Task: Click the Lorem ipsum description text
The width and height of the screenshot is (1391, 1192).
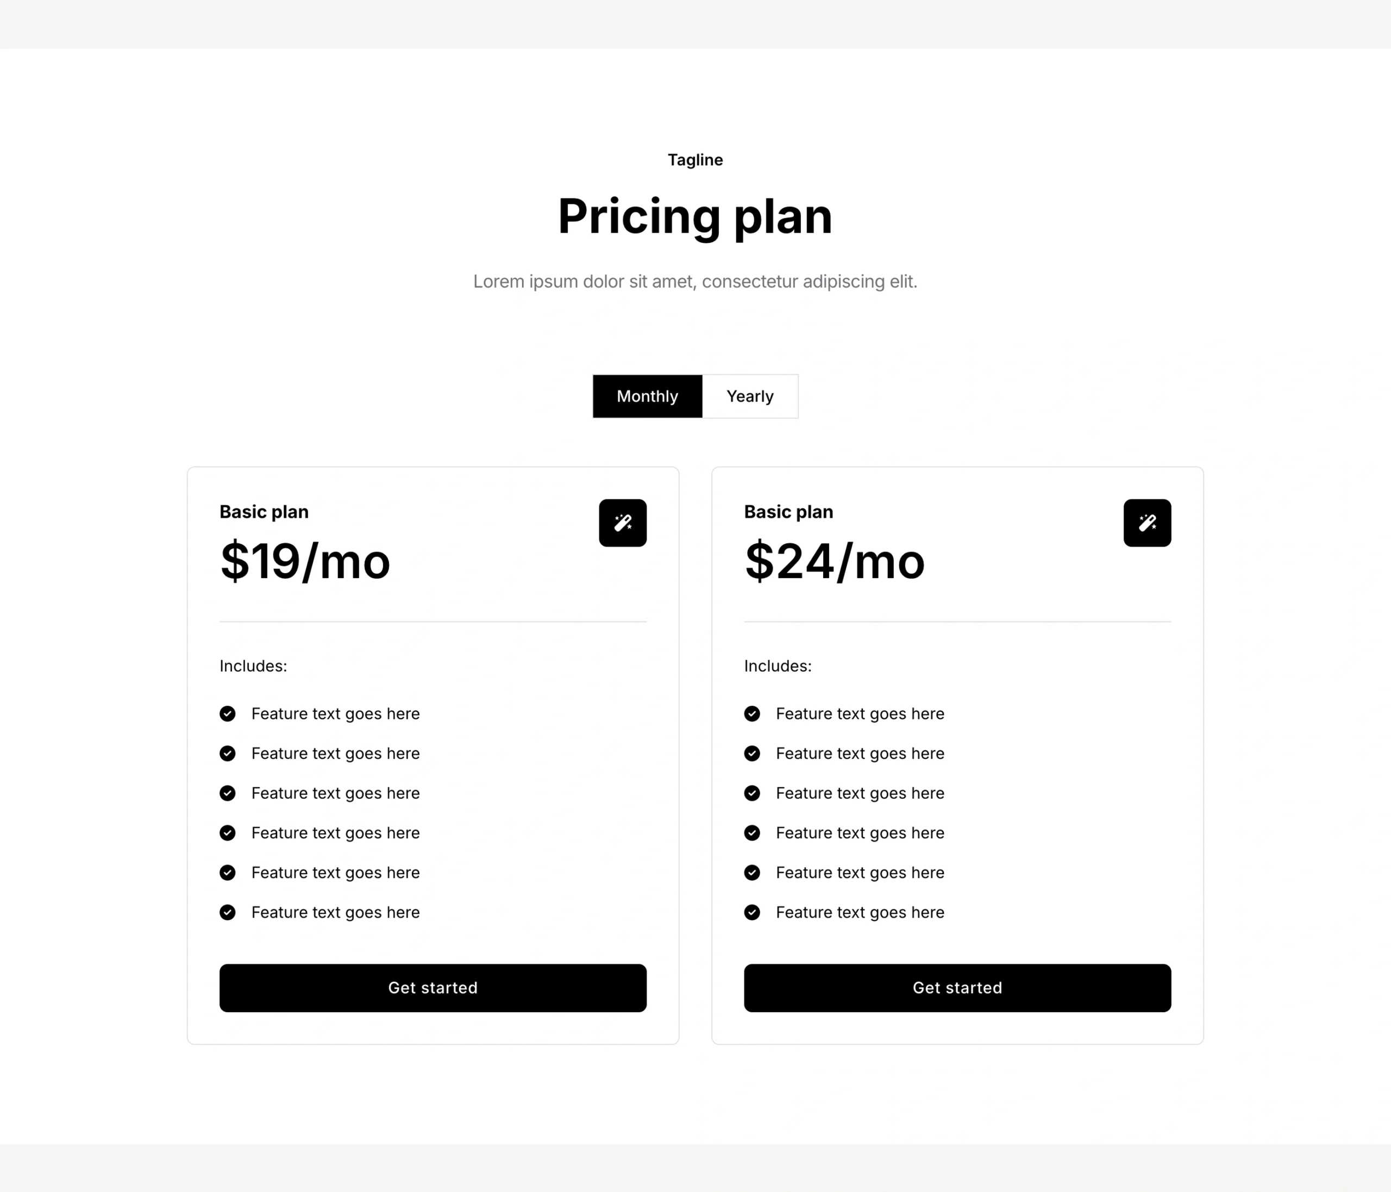Action: pos(695,281)
